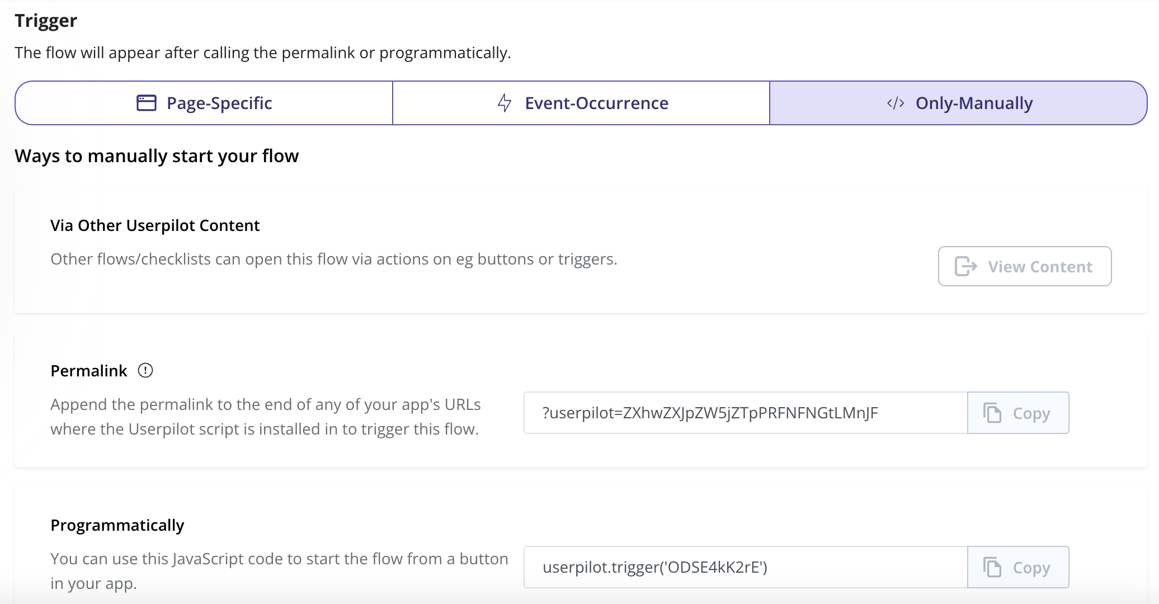Click 'You can use this JavaScript code' description
The height and width of the screenshot is (604, 1159).
[x=279, y=570]
